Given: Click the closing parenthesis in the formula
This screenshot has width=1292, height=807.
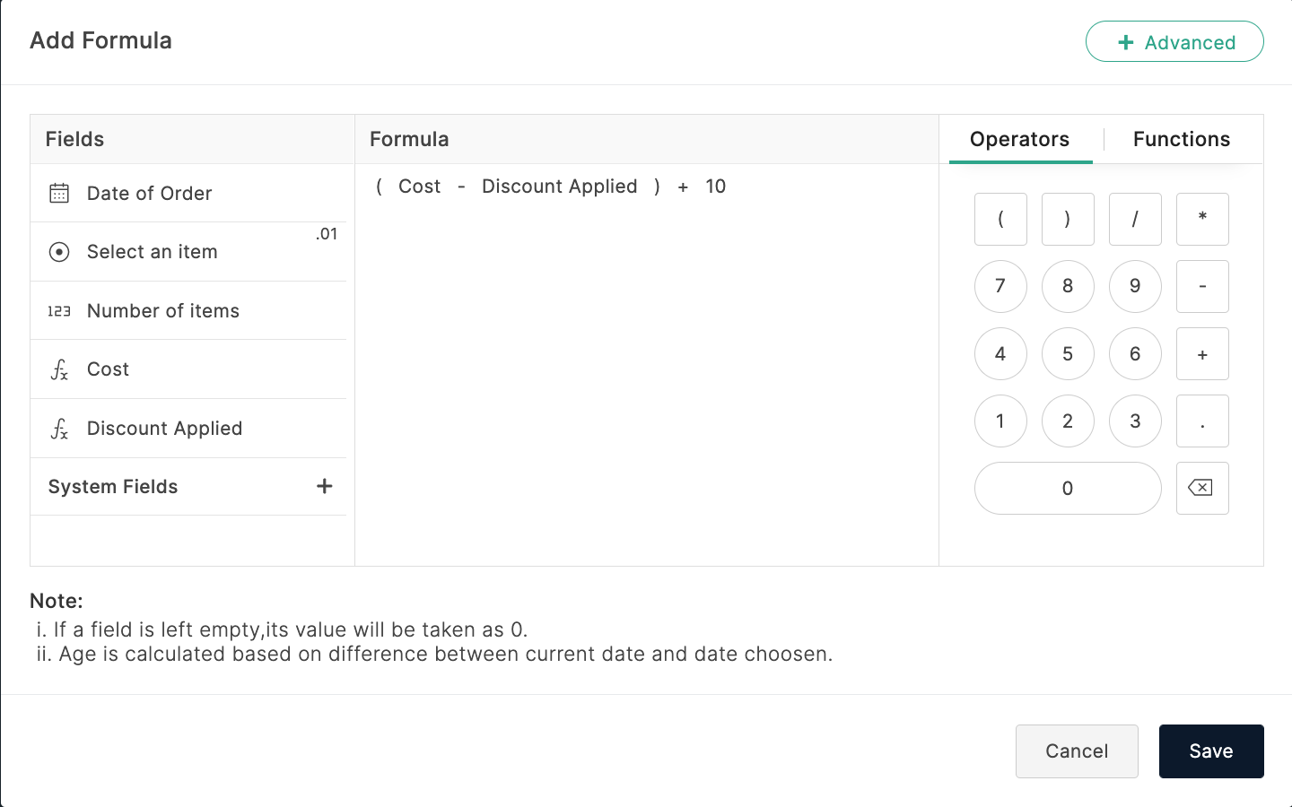Looking at the screenshot, I should tap(658, 187).
